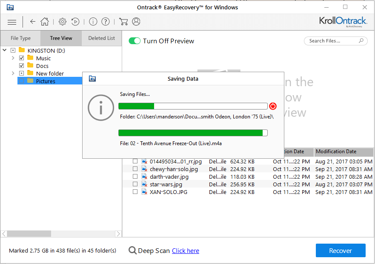Image resolution: width=375 pixels, height=264 pixels.
Task: Click the tree pane scroll left arrow
Action: click(x=4, y=234)
